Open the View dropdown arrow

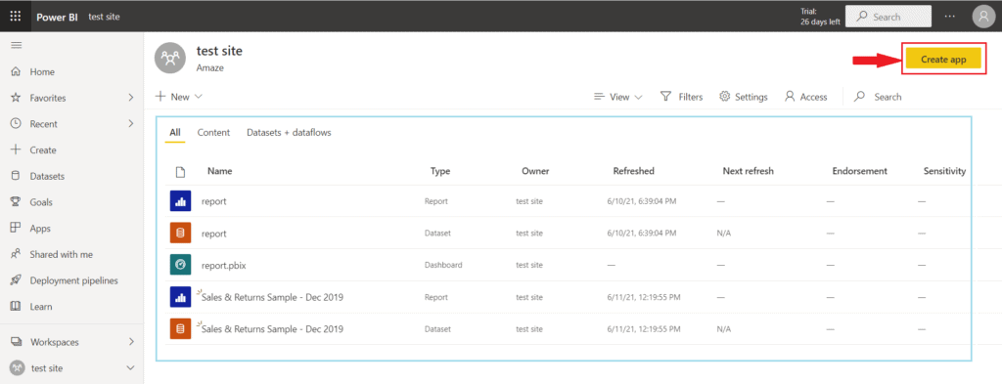tap(638, 97)
